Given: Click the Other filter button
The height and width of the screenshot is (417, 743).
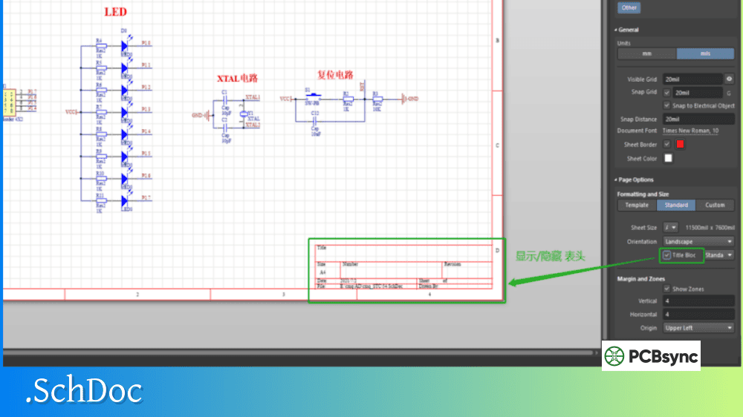Looking at the screenshot, I should (629, 7).
